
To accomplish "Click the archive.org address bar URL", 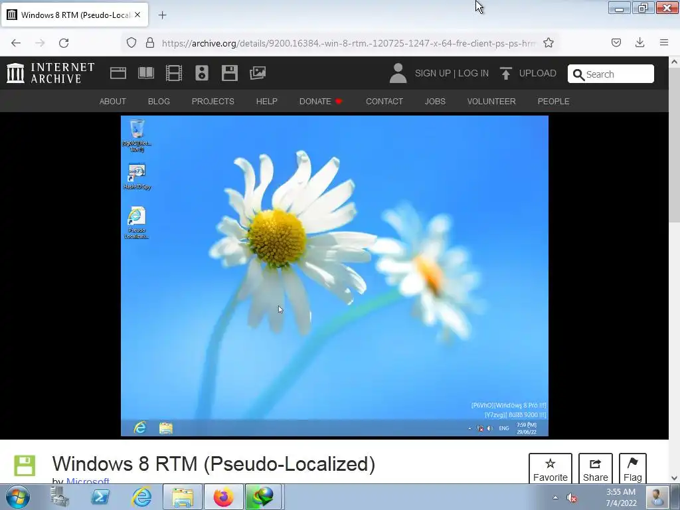I will 349,43.
